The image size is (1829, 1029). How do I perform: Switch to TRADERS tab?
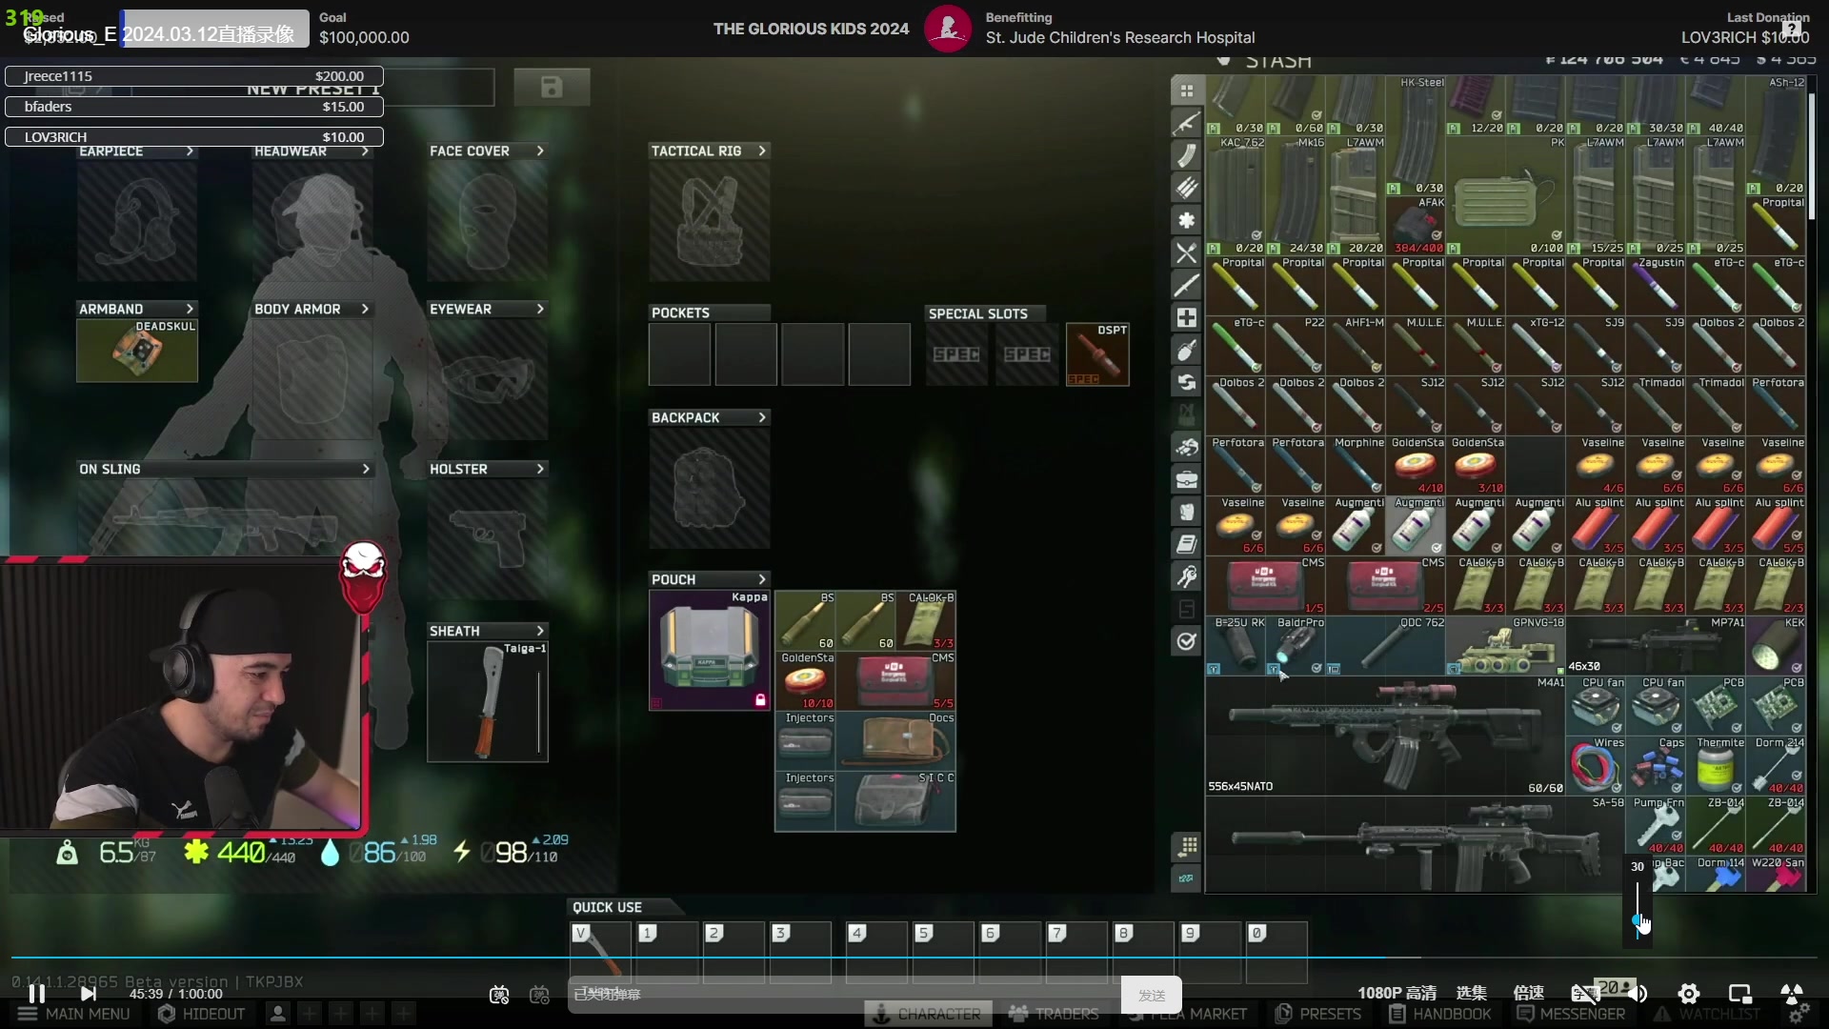[1054, 1014]
